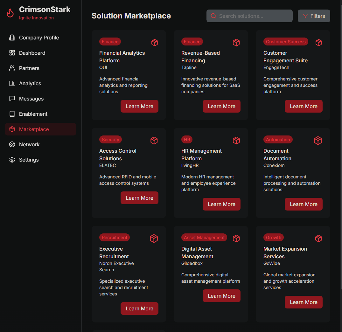Open the Network page
Viewport: 342px width, 332px height.
point(41,144)
